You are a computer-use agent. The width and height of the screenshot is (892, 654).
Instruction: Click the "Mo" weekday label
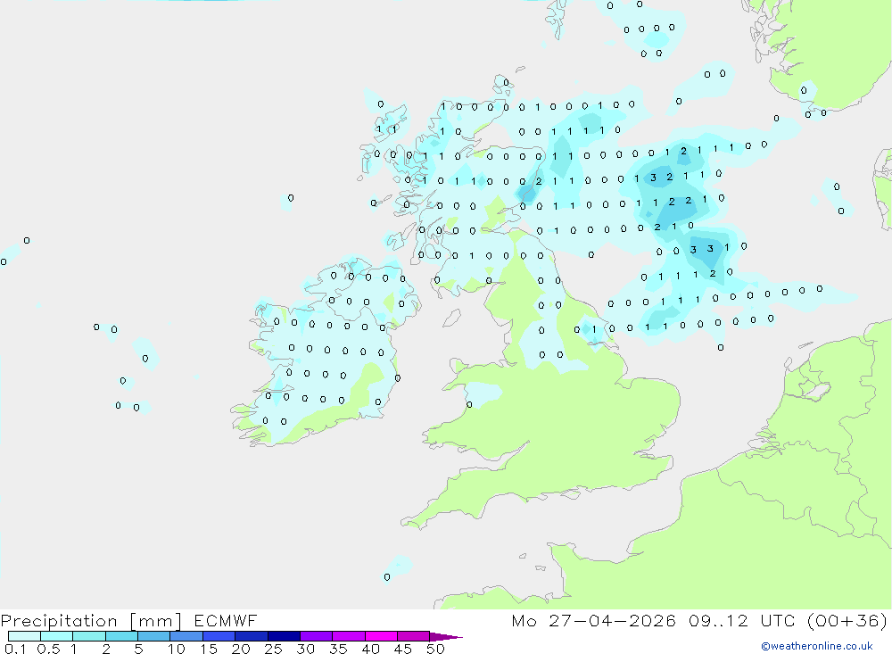(524, 620)
